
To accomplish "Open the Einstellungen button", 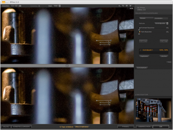I will click(x=21, y=127).
